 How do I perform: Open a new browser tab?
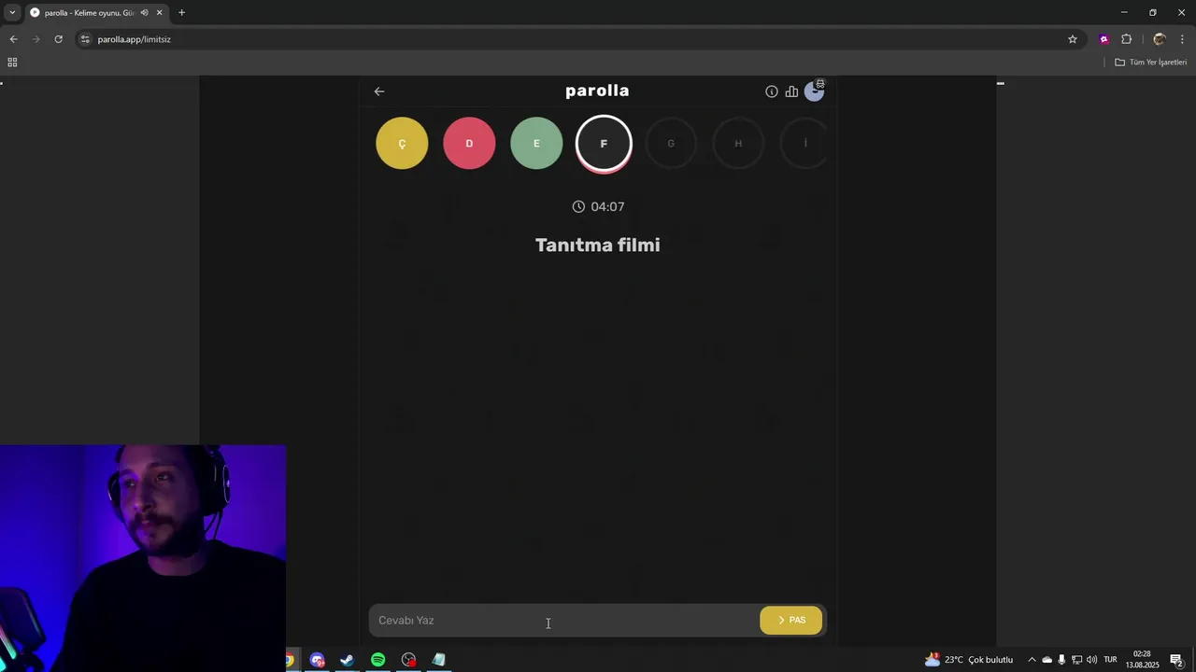(x=181, y=13)
